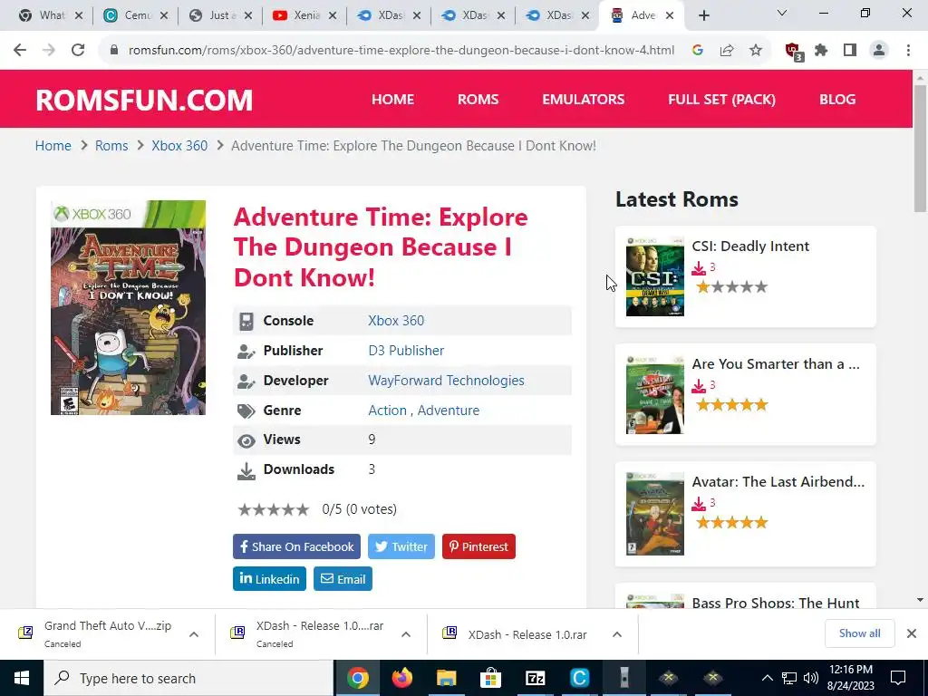This screenshot has width=928, height=696.
Task: Close the Cemu tab
Action: tap(164, 16)
